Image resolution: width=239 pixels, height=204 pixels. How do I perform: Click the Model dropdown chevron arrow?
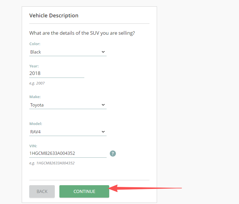point(103,132)
